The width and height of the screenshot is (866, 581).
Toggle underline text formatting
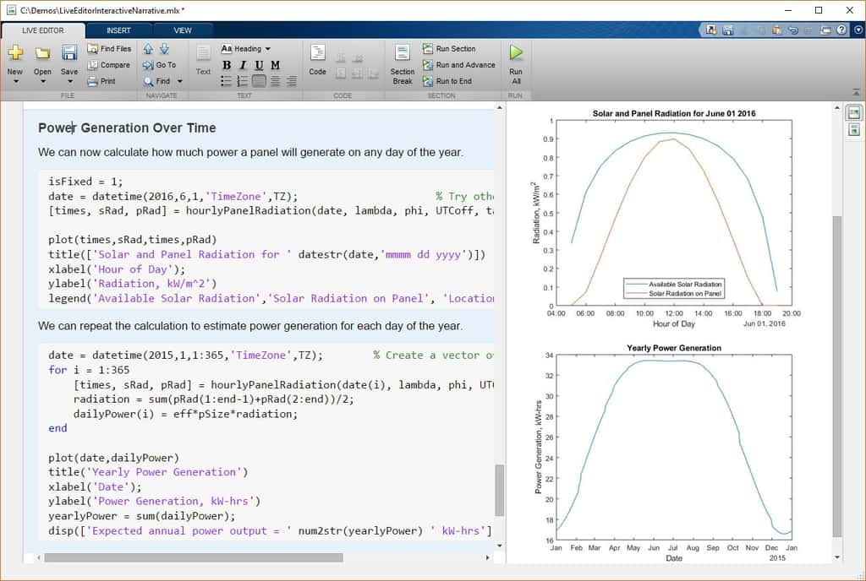point(258,64)
